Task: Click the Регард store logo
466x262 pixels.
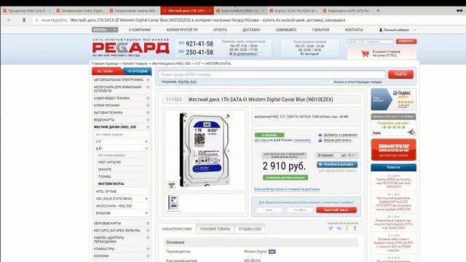Action: (131, 47)
